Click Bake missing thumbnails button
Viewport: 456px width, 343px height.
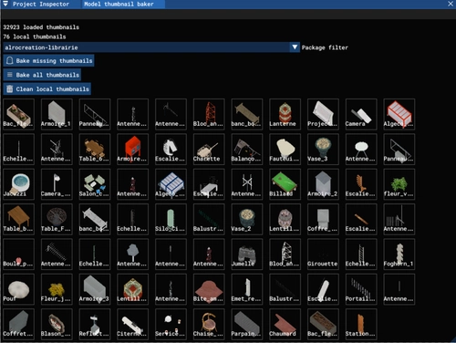pyautogui.click(x=49, y=60)
